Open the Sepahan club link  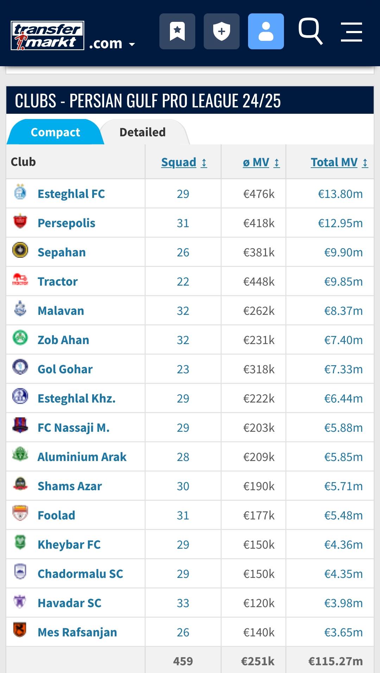pos(62,252)
